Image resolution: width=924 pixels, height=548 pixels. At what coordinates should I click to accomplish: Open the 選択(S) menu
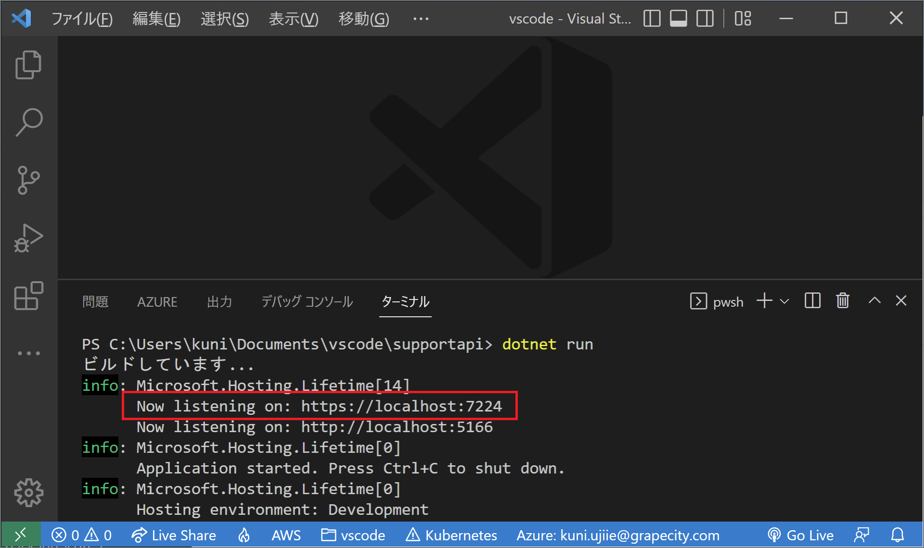[x=225, y=19]
